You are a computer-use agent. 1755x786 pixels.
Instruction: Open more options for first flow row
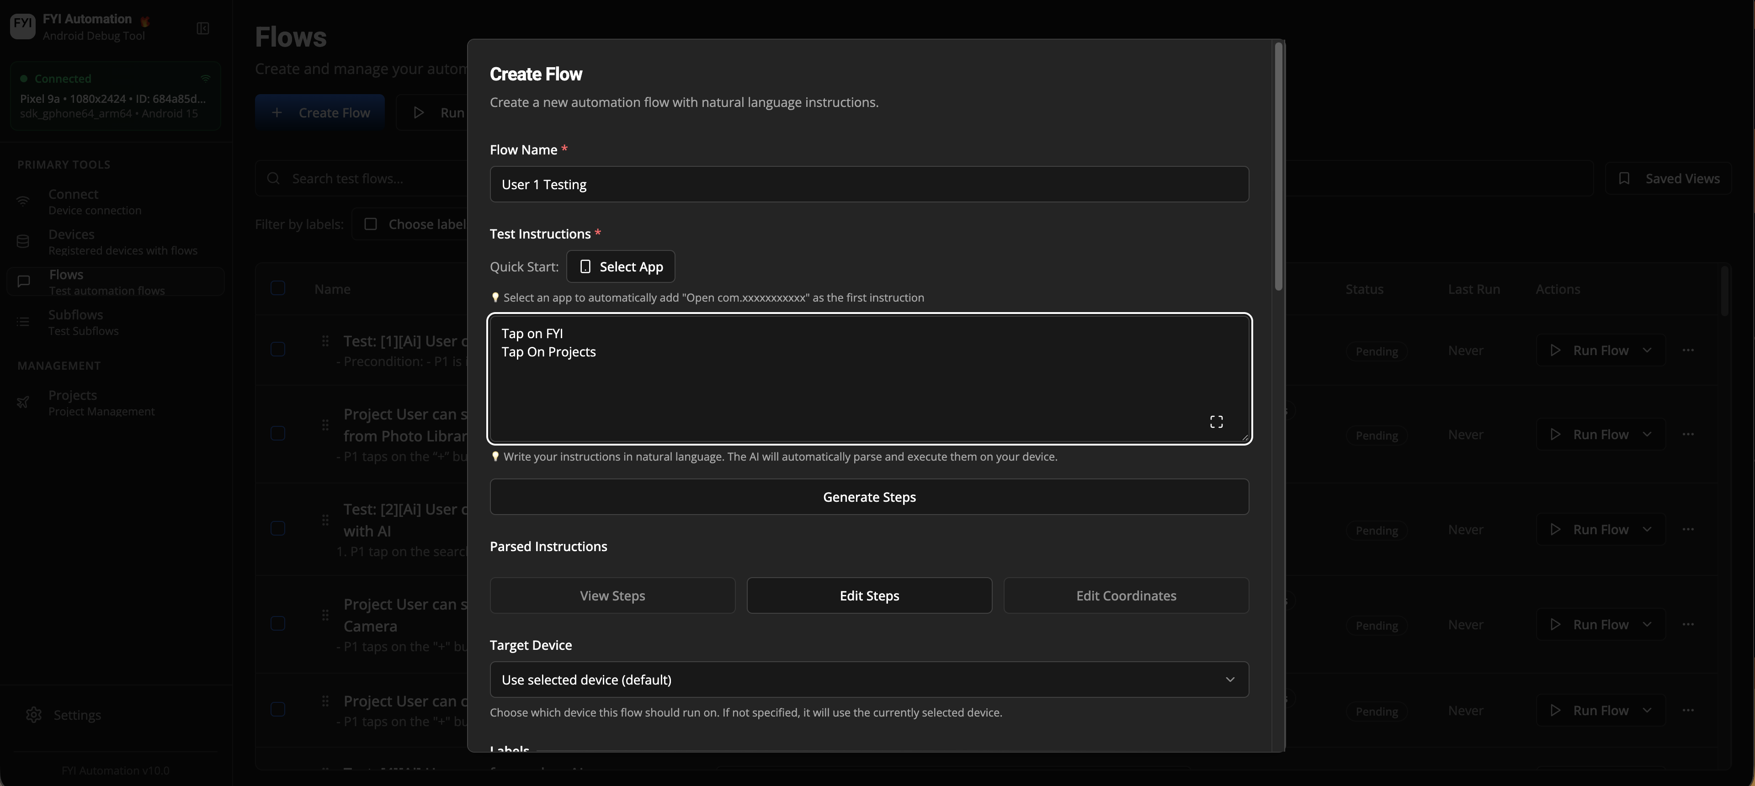[1687, 350]
